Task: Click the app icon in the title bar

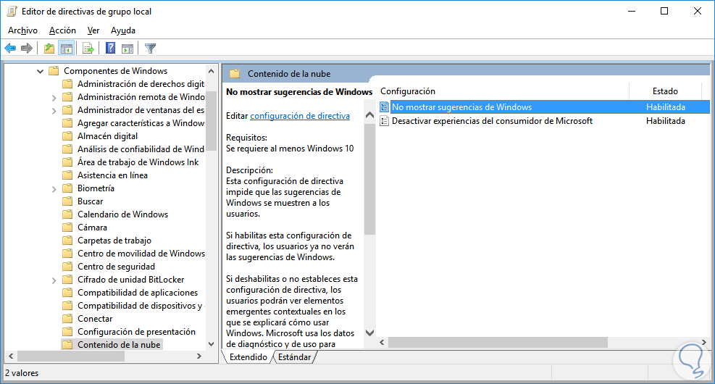Action: [12, 12]
